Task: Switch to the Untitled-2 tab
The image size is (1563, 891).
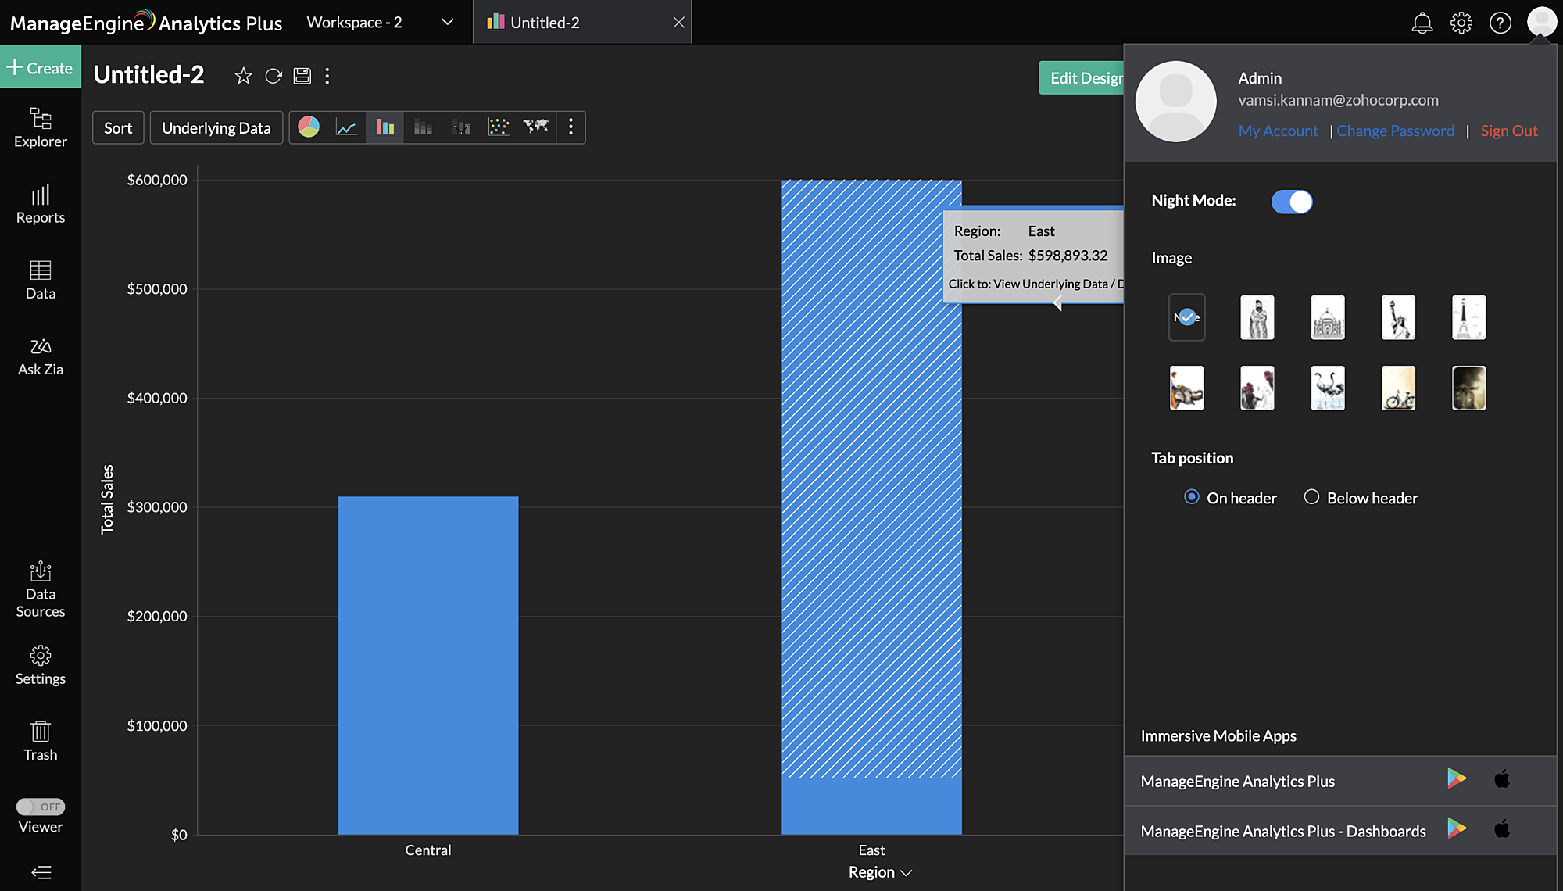Action: point(545,23)
